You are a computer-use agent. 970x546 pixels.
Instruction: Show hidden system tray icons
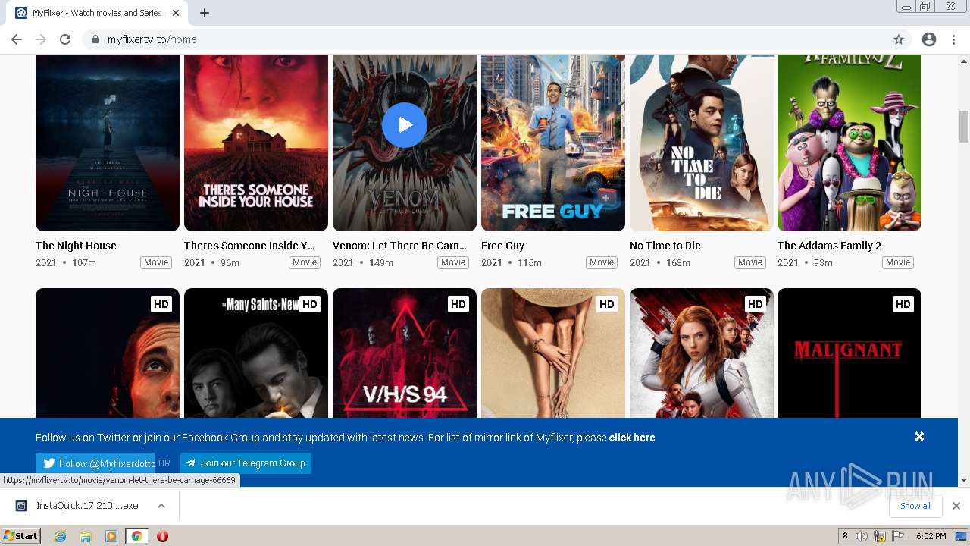tap(845, 536)
